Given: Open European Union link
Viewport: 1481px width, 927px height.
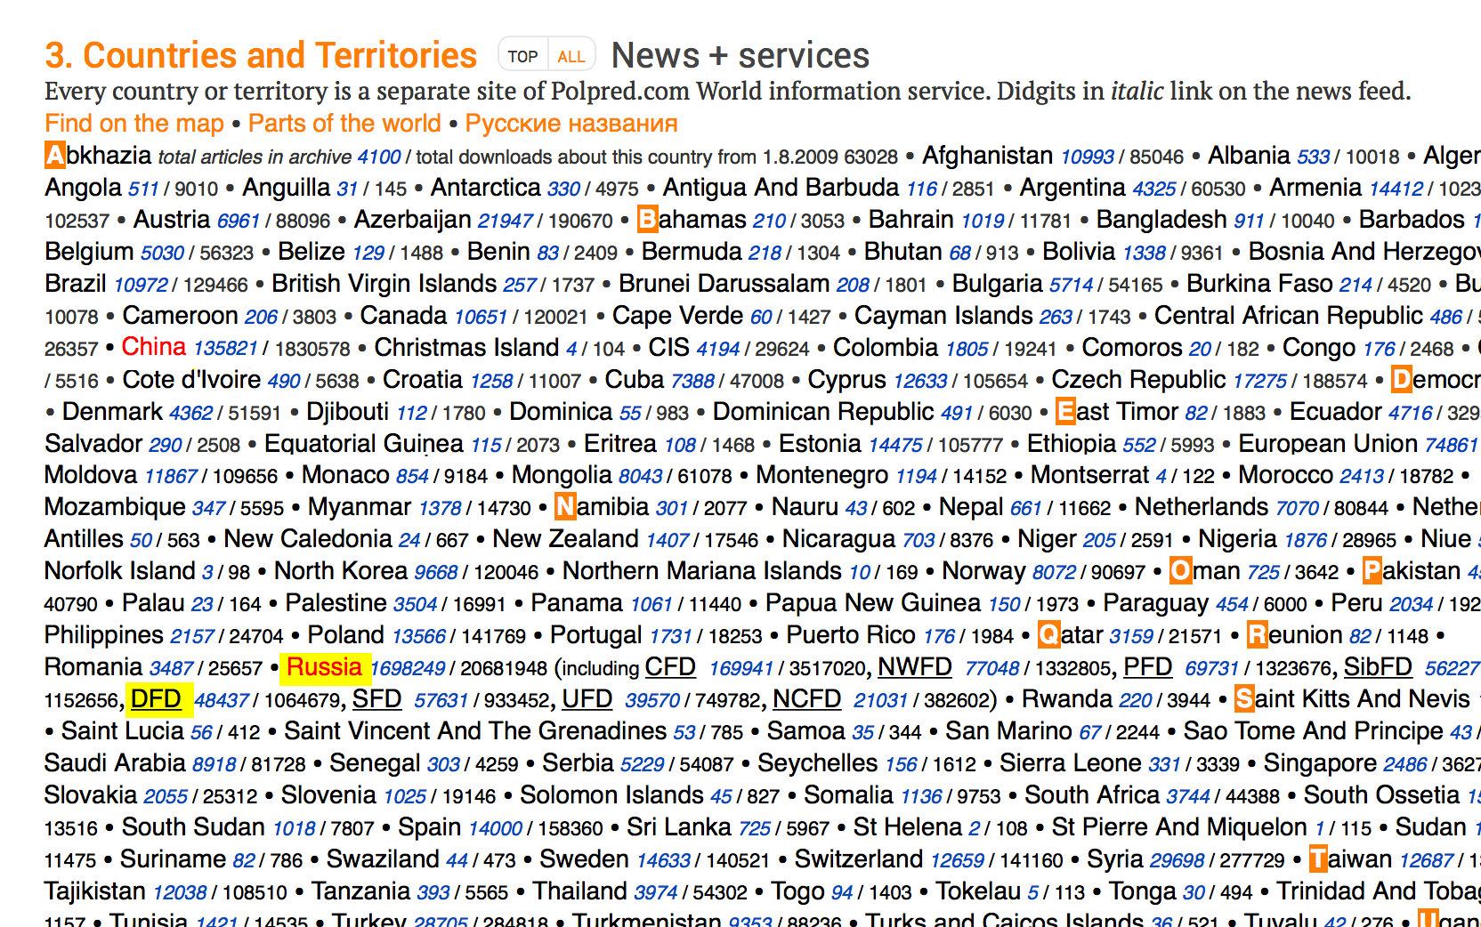Looking at the screenshot, I should point(1328,444).
